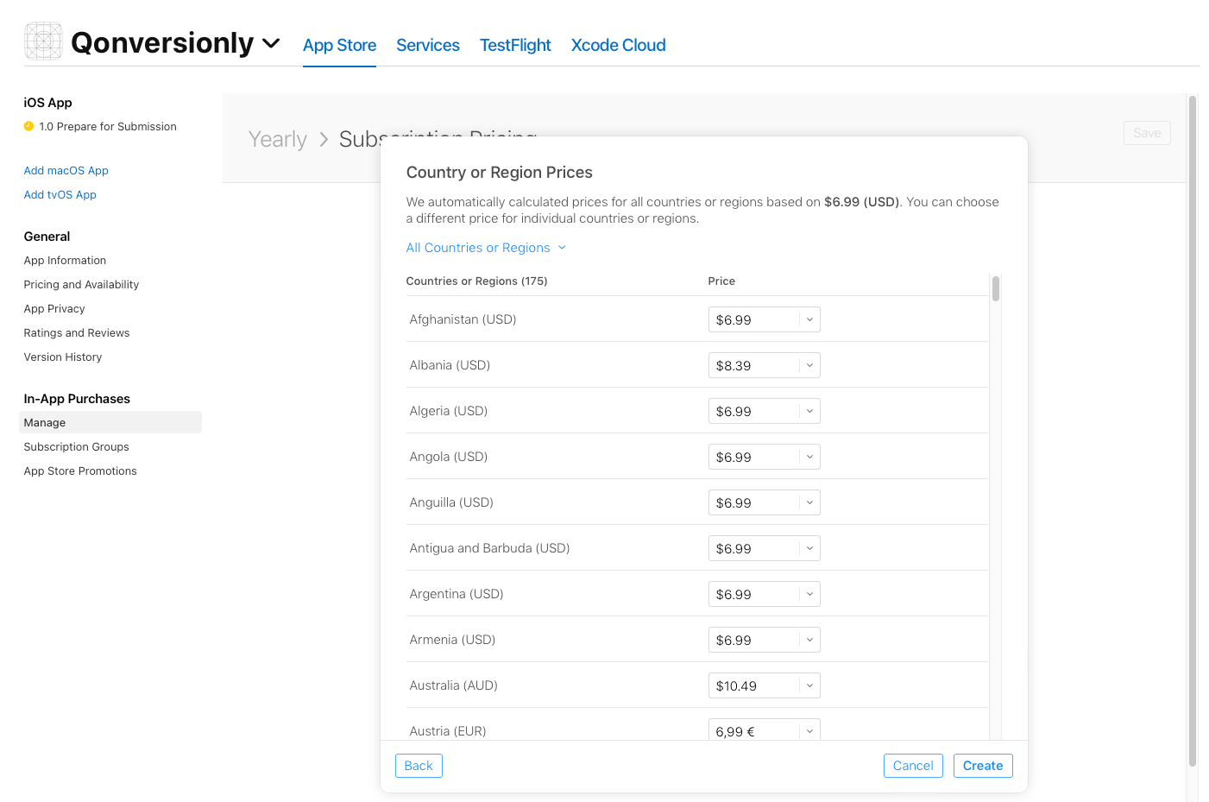Open the Australia price dropdown showing $10.49
Screen dimensions: 1209x802
[764, 685]
